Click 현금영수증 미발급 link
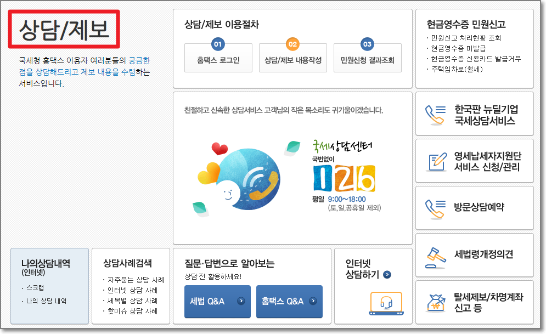Viewport: 546px width, 334px height. 458,48
